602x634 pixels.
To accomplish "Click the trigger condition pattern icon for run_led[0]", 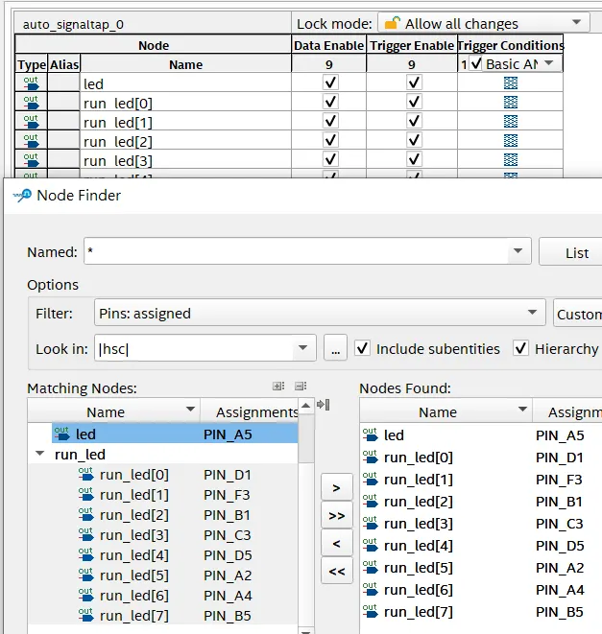I will [511, 102].
